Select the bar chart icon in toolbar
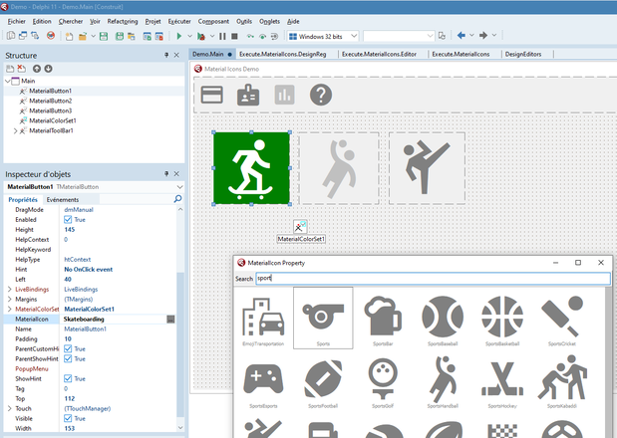The height and width of the screenshot is (438, 617). click(284, 95)
